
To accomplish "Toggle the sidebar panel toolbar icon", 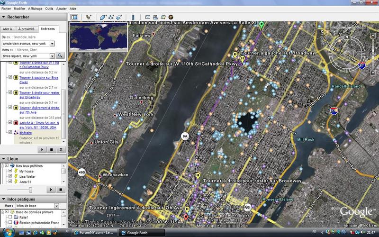I will click(x=74, y=17).
